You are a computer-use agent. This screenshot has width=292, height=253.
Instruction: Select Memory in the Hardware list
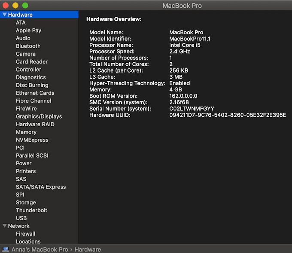pyautogui.click(x=26, y=132)
